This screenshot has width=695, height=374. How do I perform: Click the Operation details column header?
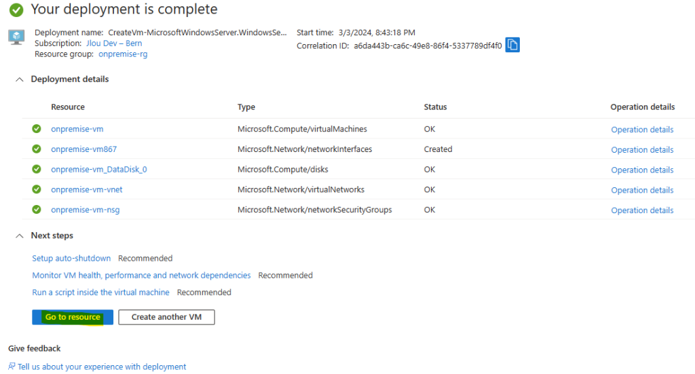(643, 107)
